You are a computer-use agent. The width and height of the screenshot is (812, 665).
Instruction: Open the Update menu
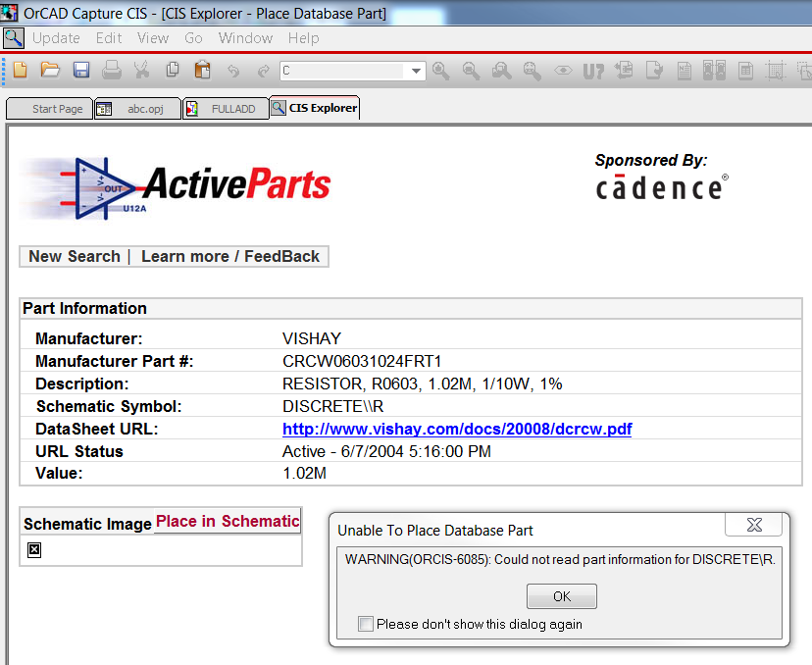(56, 38)
